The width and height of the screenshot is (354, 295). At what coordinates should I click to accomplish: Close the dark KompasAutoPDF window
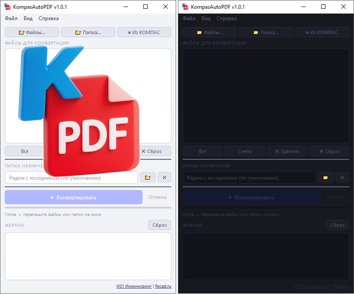(x=343, y=7)
